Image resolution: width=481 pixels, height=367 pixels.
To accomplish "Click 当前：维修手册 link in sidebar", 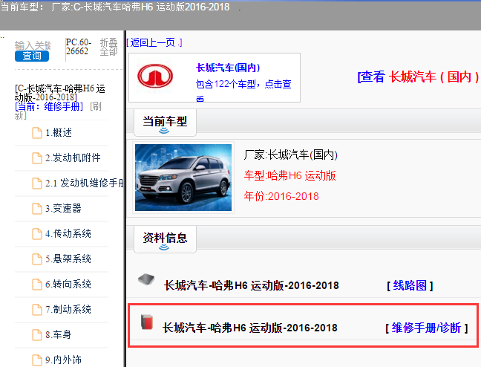I will 49,106.
